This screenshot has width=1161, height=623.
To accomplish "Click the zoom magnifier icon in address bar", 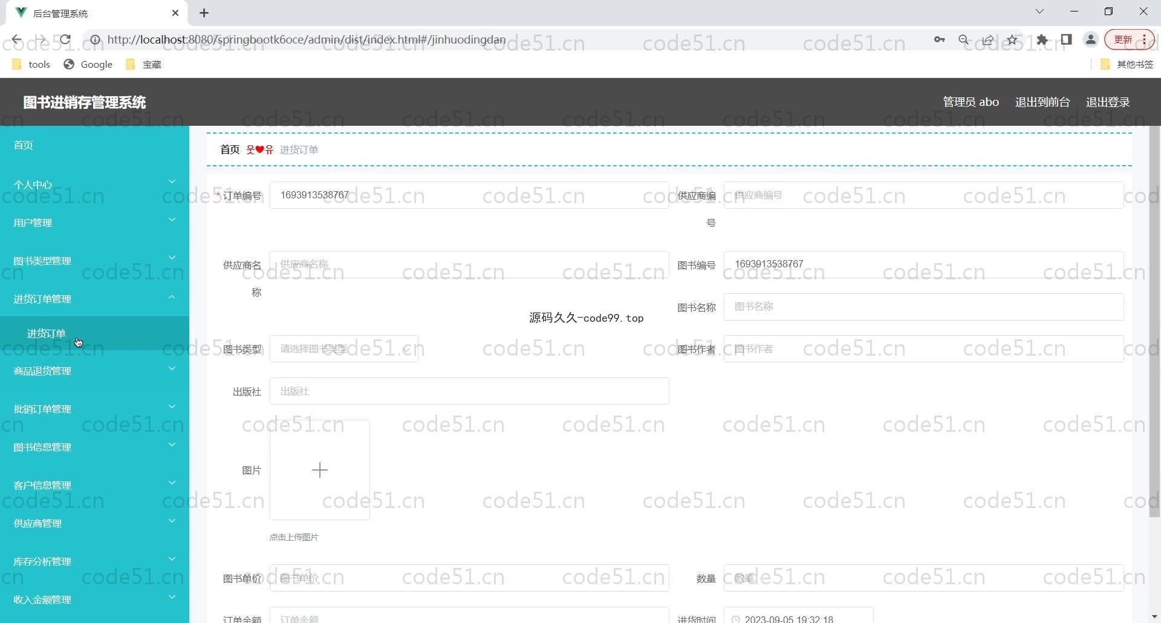I will point(963,40).
